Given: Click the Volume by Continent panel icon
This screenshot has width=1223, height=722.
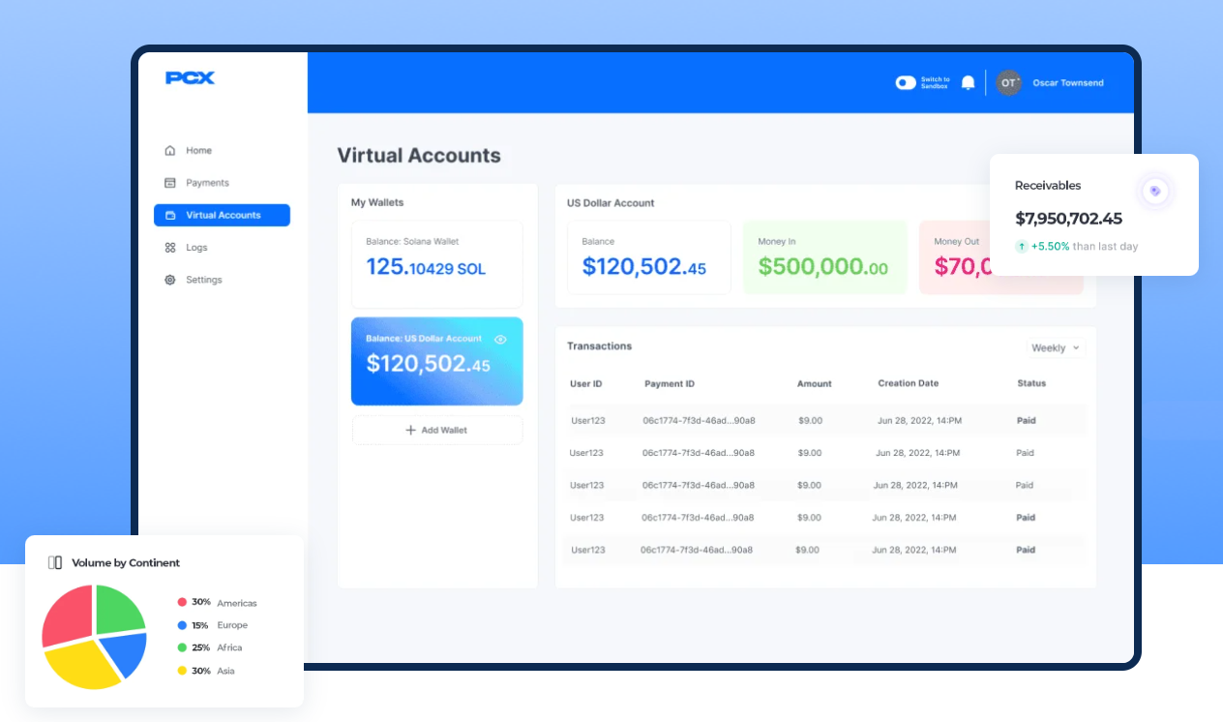Looking at the screenshot, I should tap(55, 562).
